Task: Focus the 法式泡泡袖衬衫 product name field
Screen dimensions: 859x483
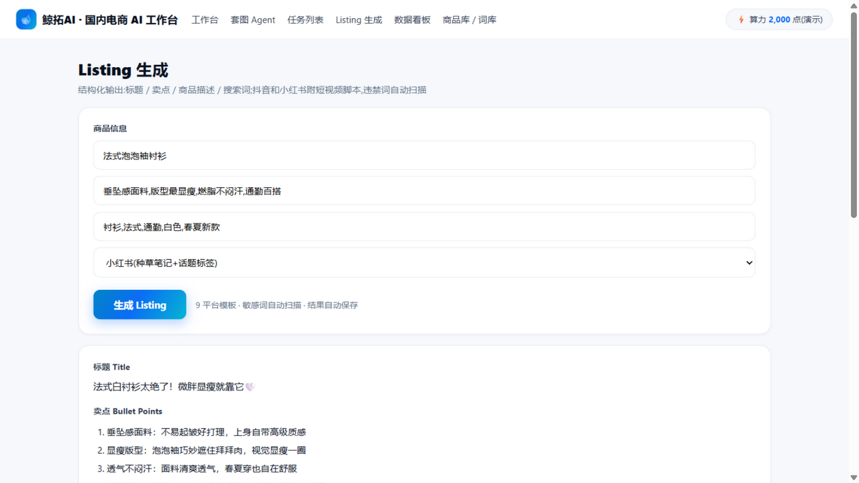Action: pos(424,156)
